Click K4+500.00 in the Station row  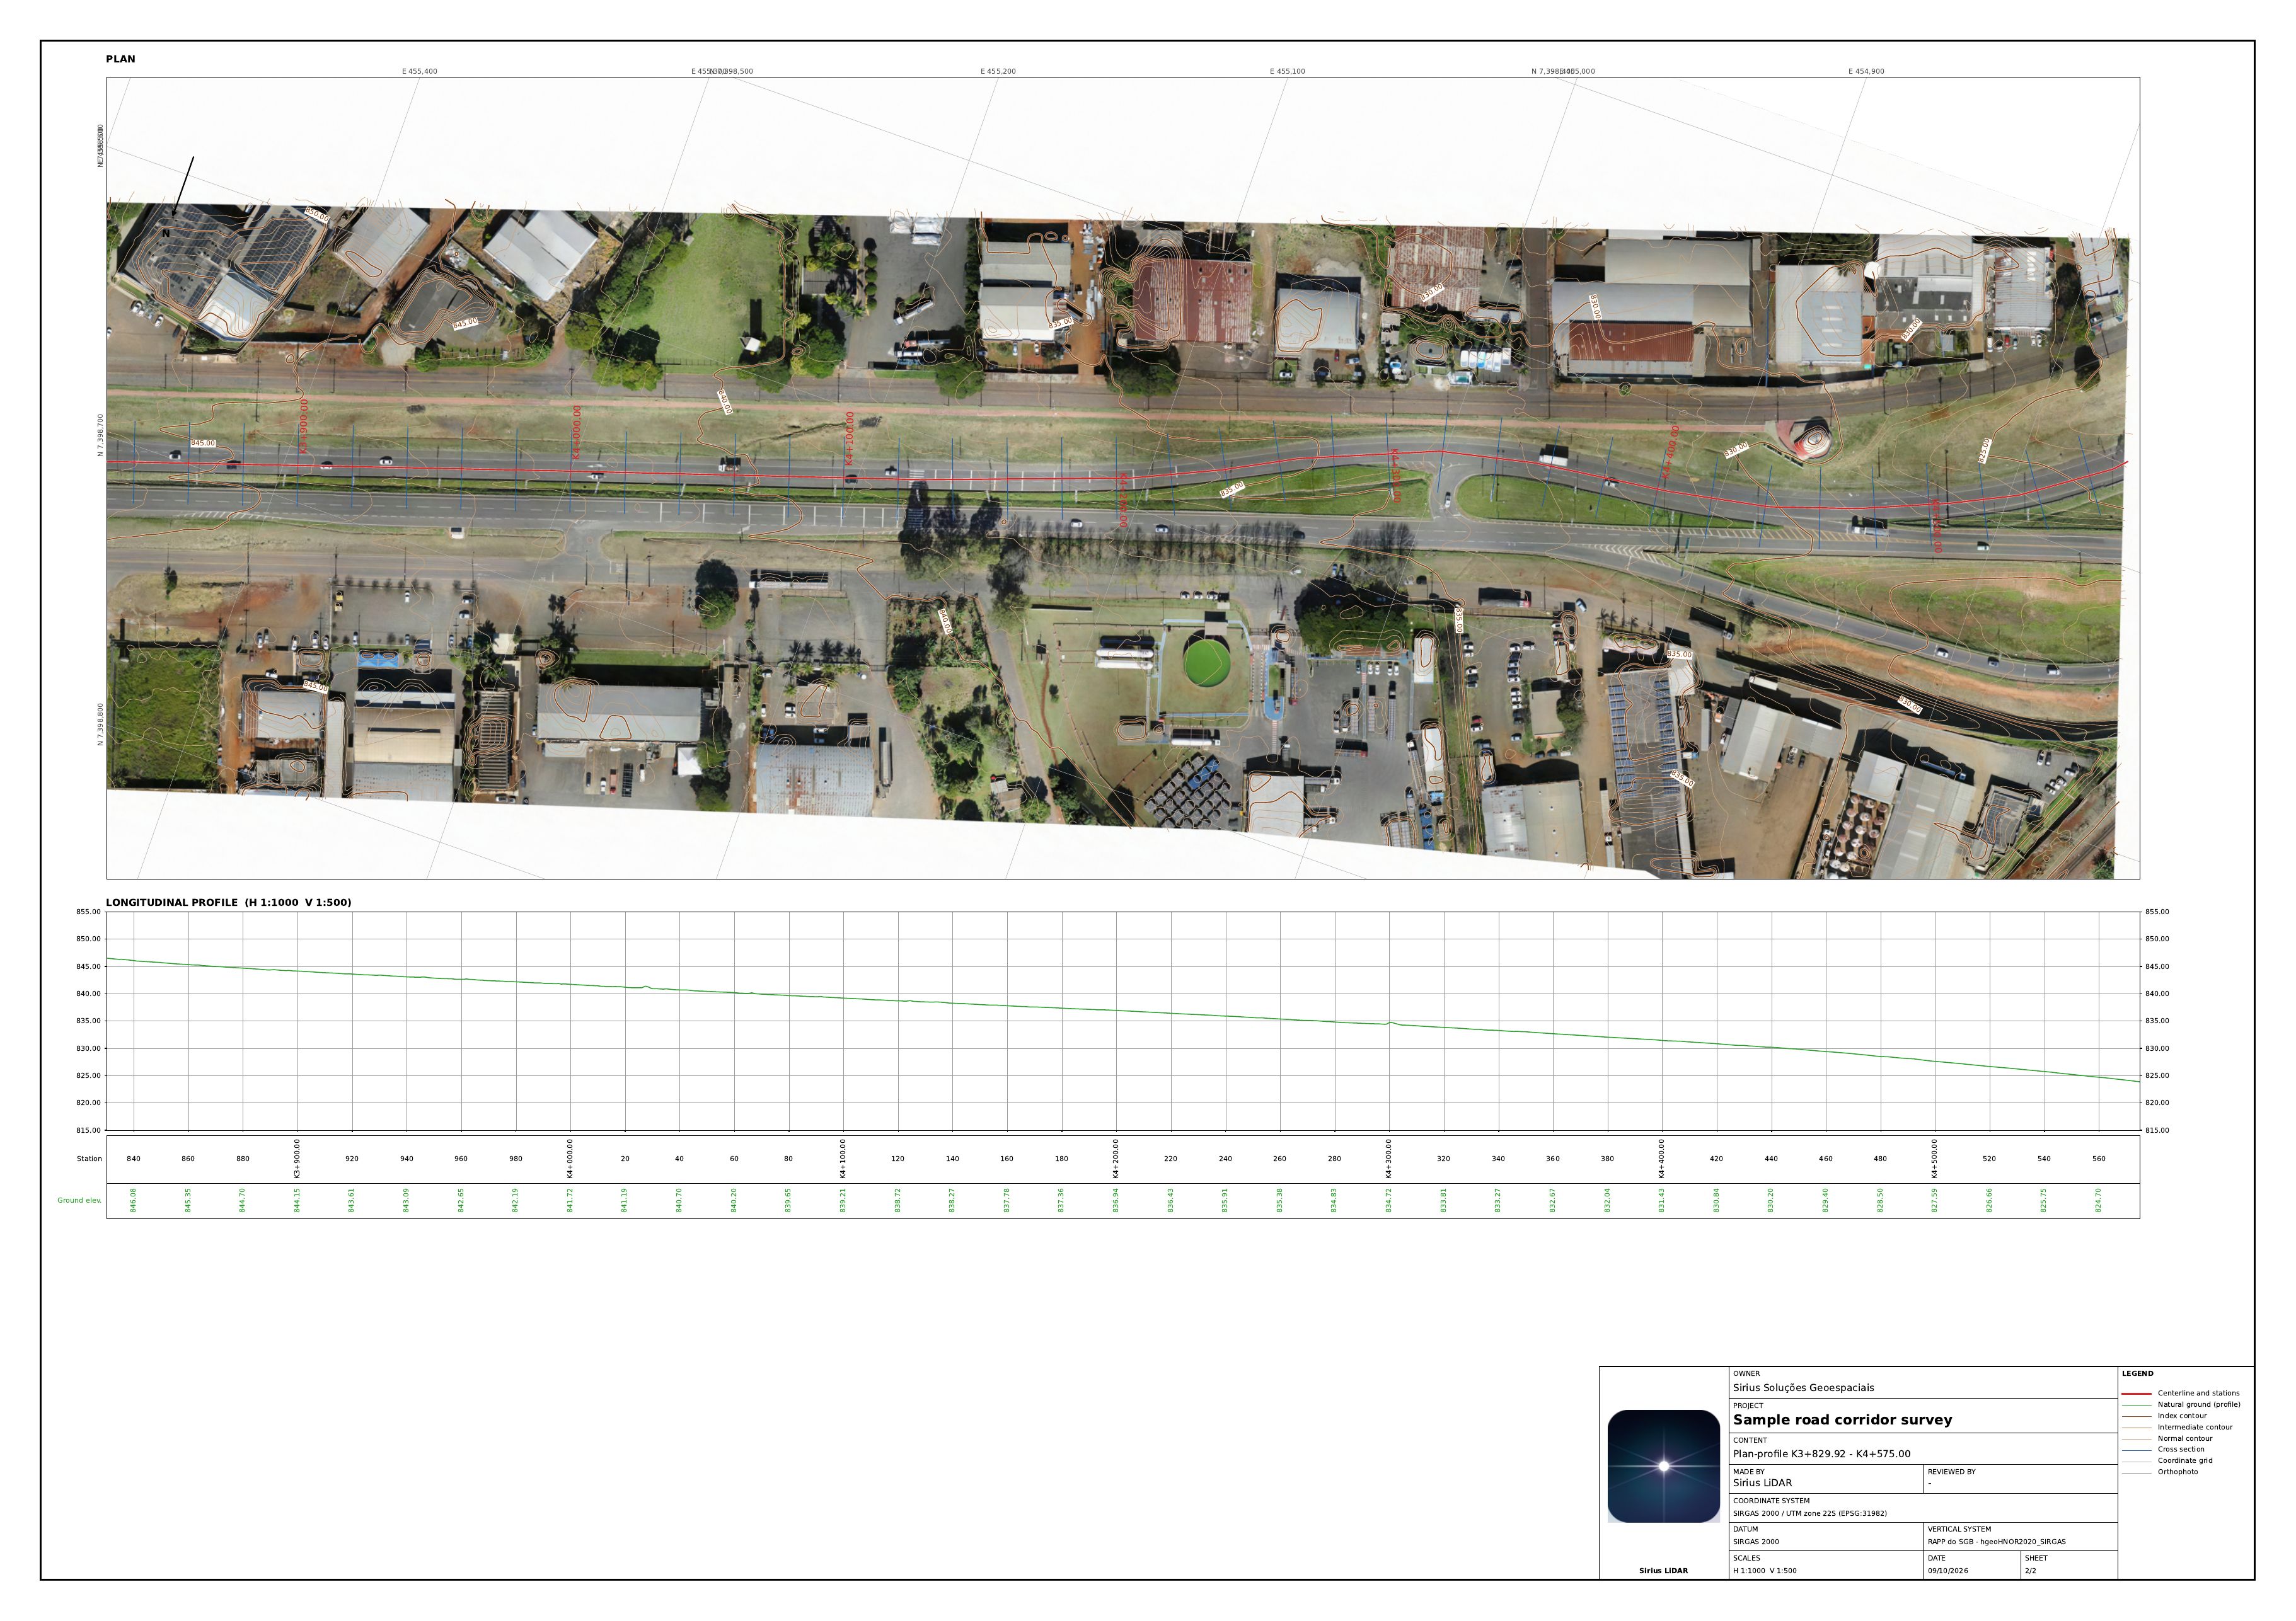[1935, 1159]
